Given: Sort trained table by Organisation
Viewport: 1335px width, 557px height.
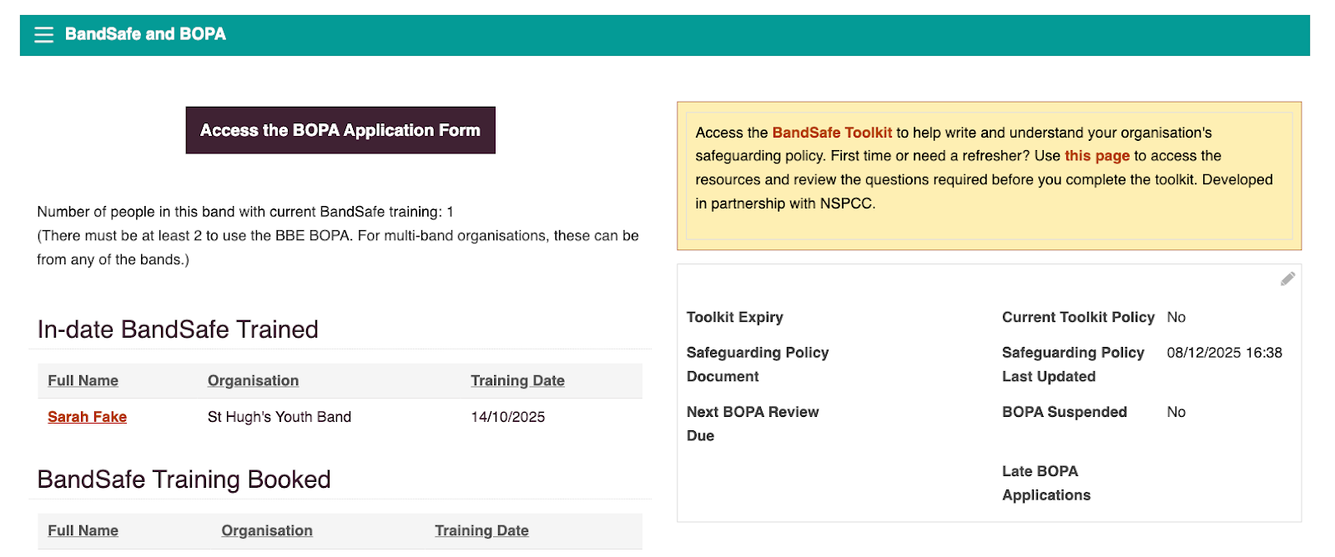Looking at the screenshot, I should click(x=253, y=381).
